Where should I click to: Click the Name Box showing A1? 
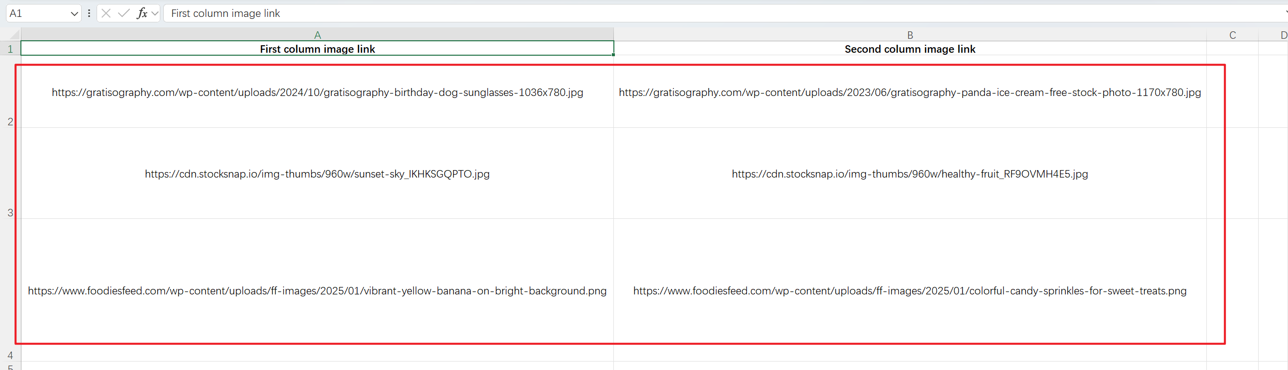pyautogui.click(x=38, y=13)
